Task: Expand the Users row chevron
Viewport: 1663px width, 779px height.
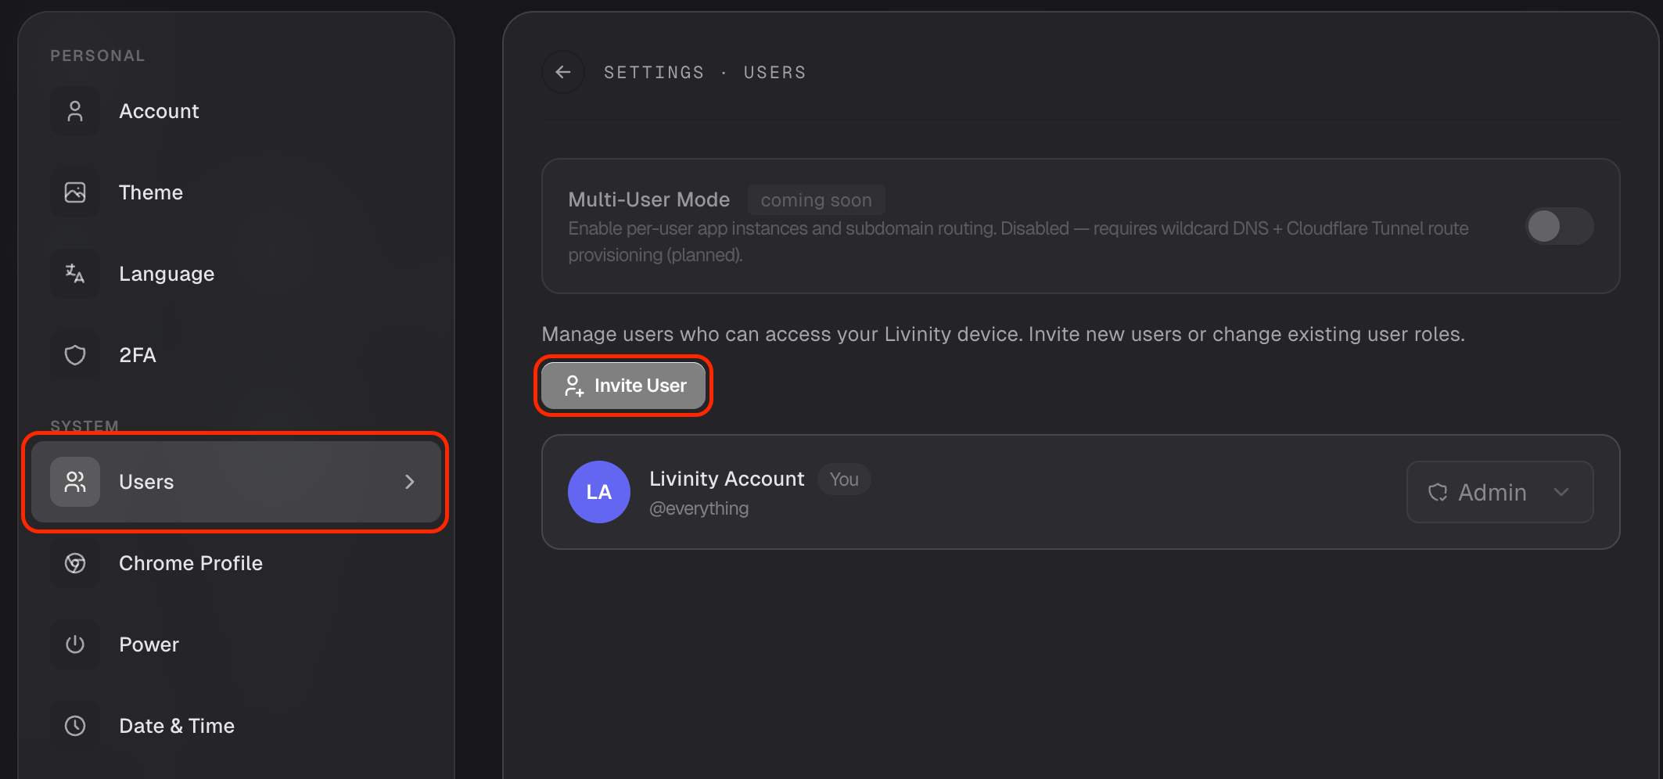Action: pyautogui.click(x=410, y=482)
